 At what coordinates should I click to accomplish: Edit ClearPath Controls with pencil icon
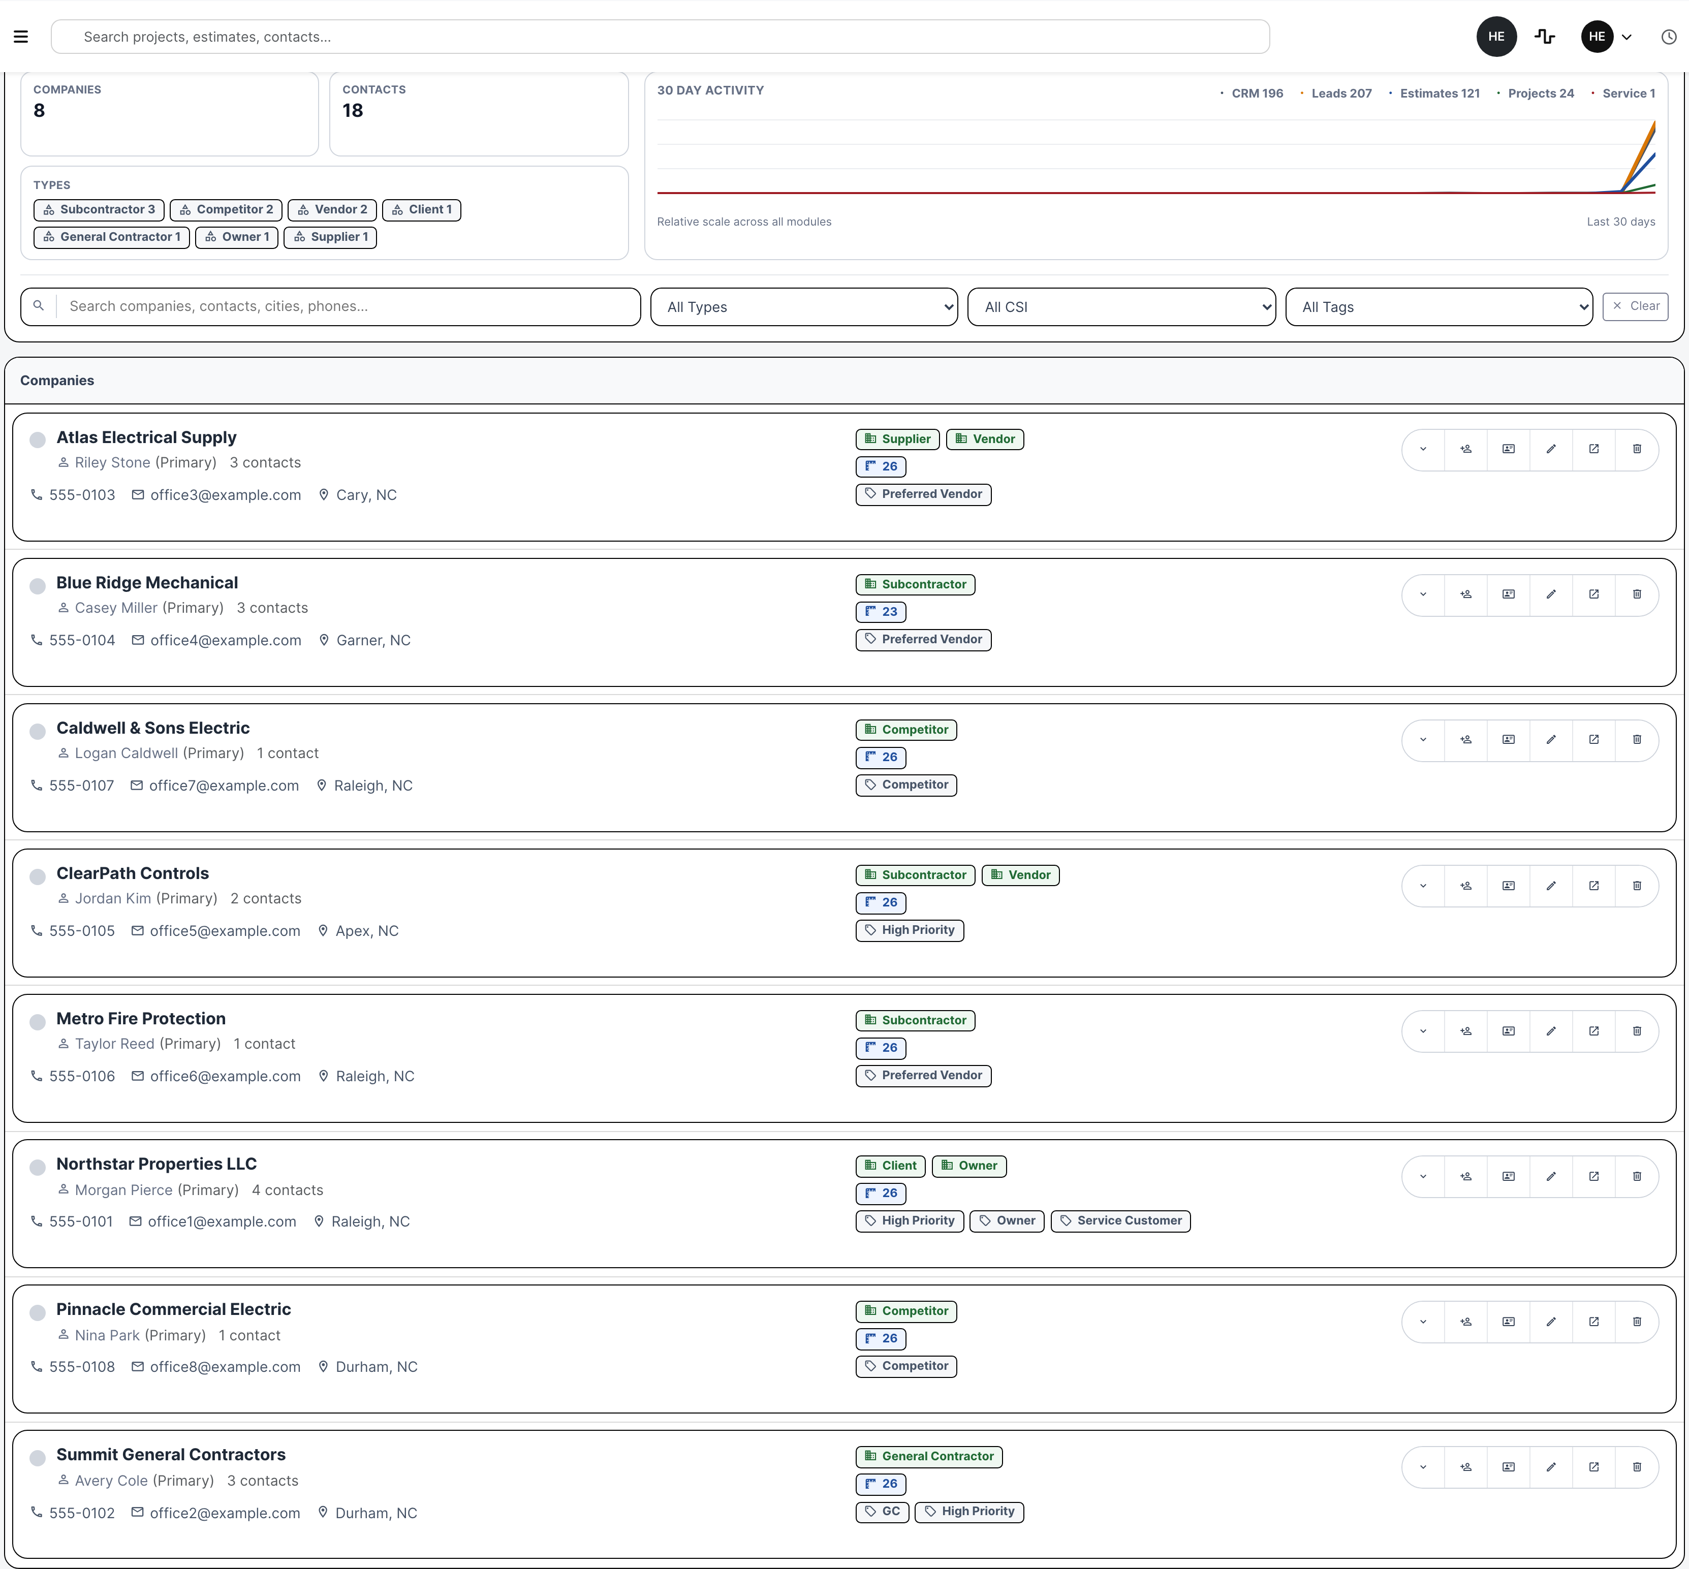tap(1551, 886)
